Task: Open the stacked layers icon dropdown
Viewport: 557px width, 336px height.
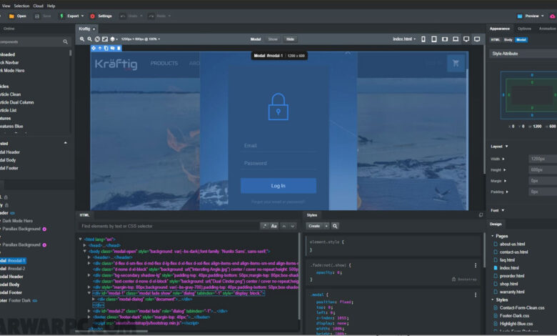Action: tap(114, 39)
